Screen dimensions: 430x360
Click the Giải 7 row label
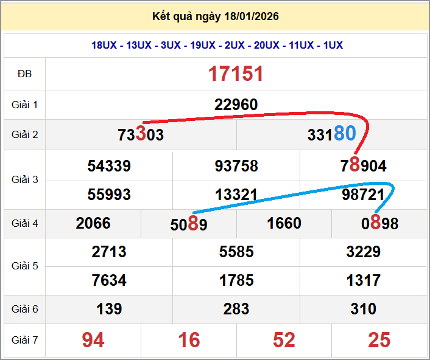(24, 340)
